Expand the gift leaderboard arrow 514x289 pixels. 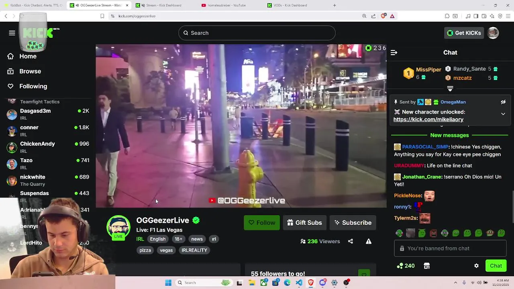[450, 89]
